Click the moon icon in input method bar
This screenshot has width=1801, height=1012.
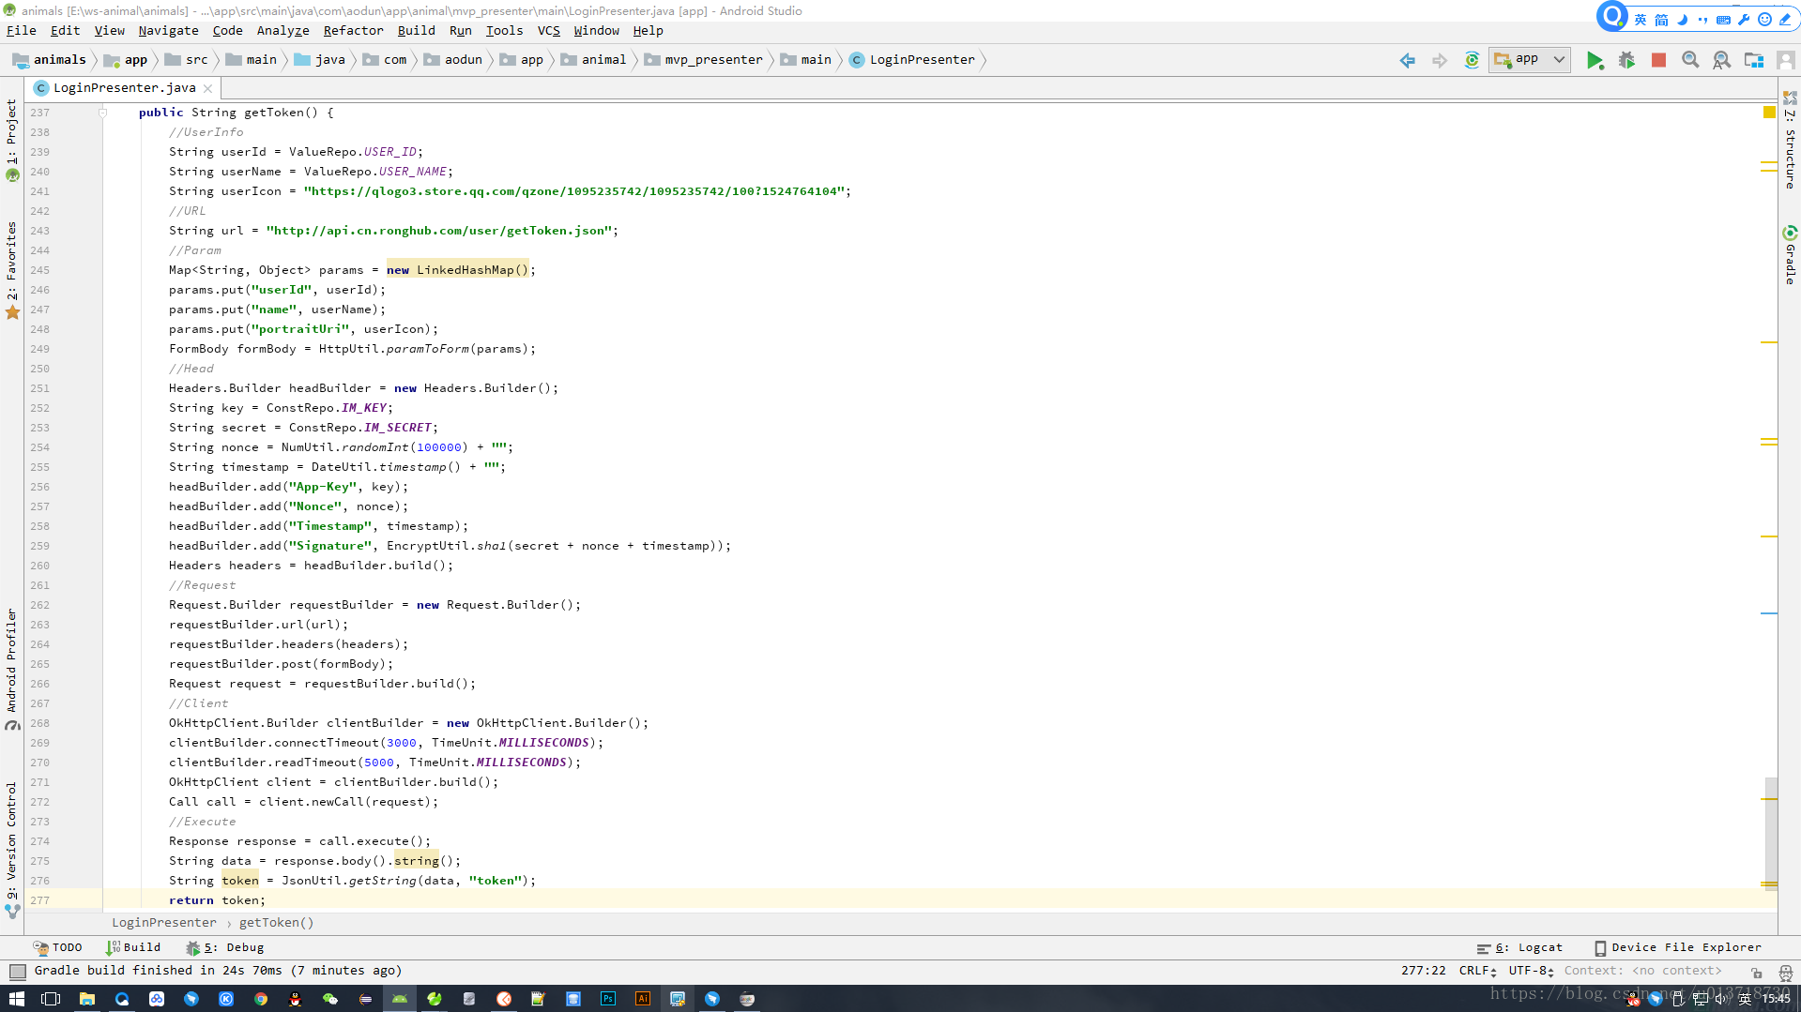[1682, 20]
